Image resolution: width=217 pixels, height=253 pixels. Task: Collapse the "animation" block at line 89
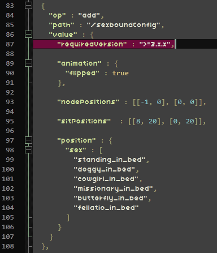pyautogui.click(x=28, y=63)
